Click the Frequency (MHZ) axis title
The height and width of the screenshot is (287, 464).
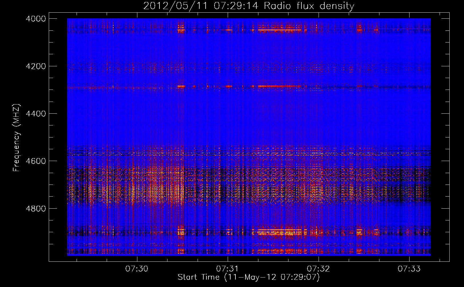point(17,138)
